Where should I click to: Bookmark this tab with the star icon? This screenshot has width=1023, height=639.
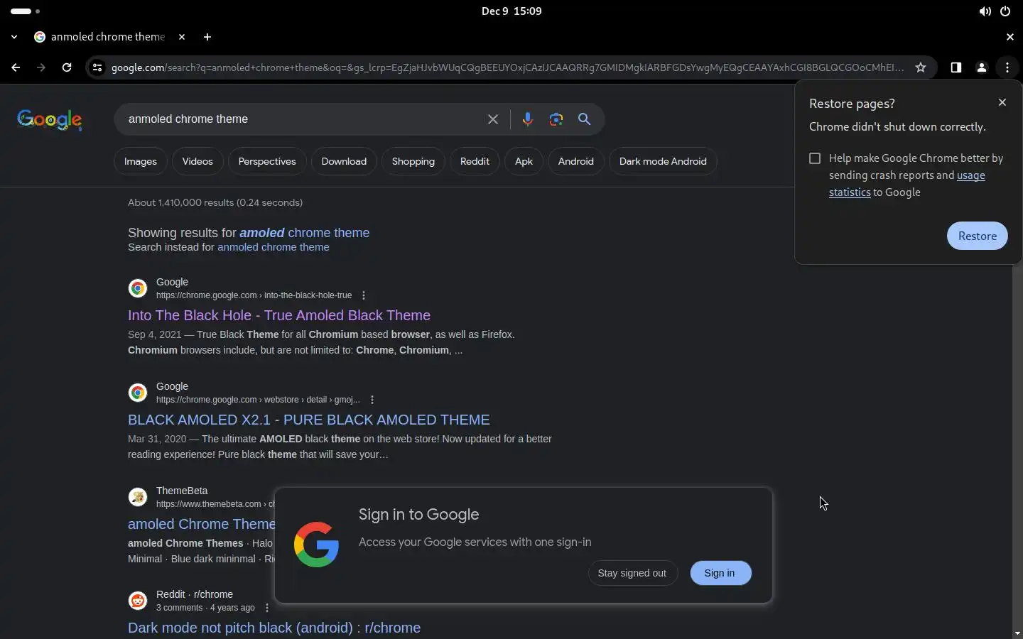pos(921,67)
